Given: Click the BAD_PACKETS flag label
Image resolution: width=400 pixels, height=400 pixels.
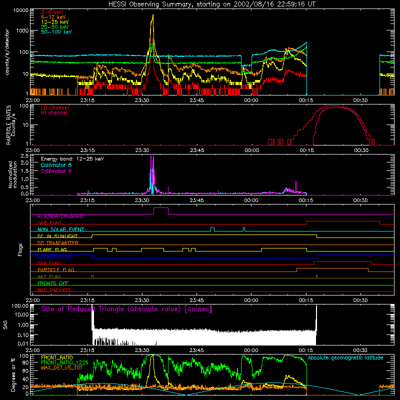Looking at the screenshot, I should (54, 290).
